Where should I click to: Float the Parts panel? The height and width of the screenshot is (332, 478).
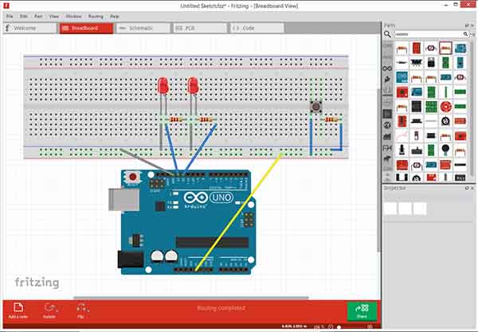pos(467,25)
